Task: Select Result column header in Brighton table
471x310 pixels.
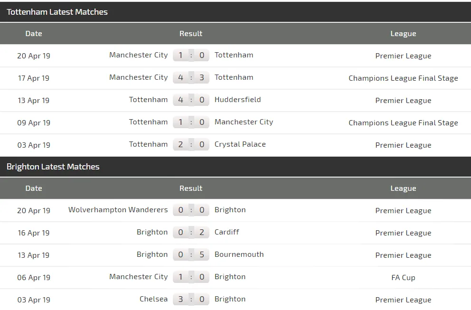Action: [191, 188]
